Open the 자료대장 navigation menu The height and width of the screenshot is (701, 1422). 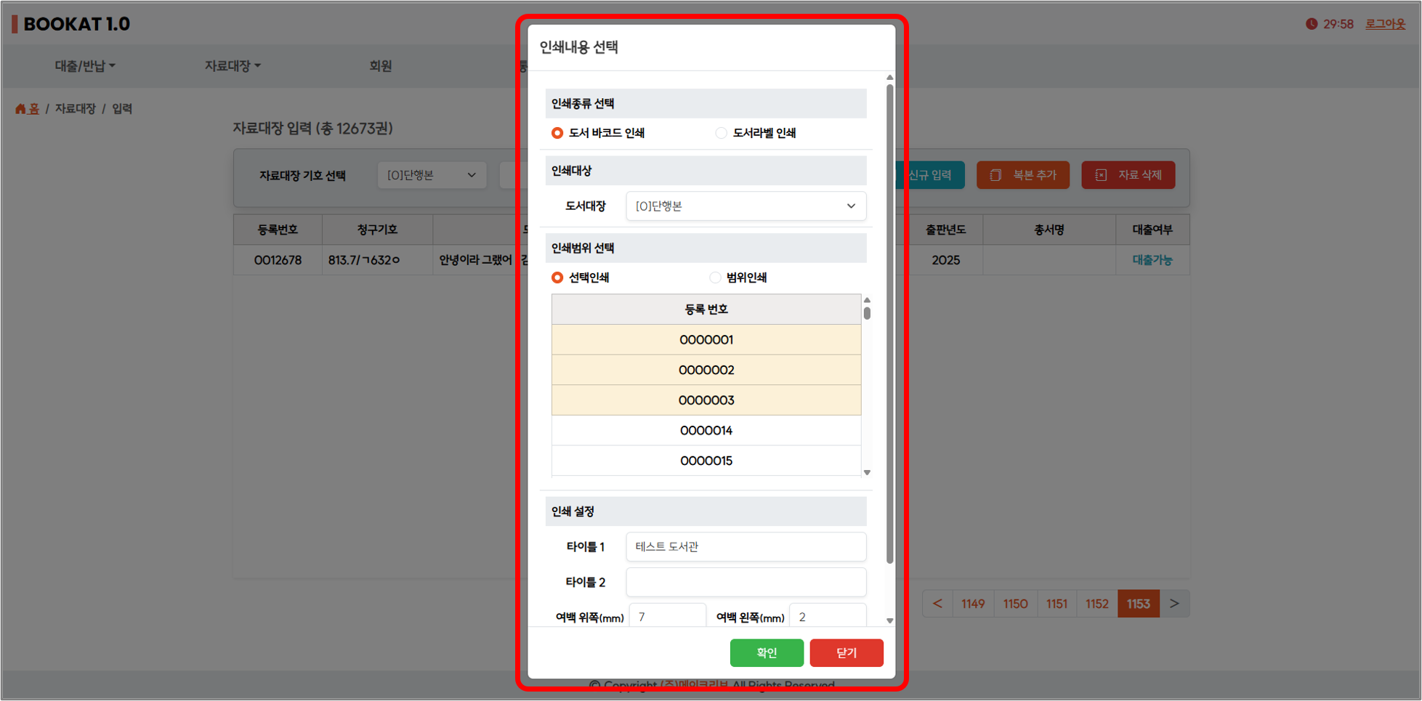click(x=232, y=66)
